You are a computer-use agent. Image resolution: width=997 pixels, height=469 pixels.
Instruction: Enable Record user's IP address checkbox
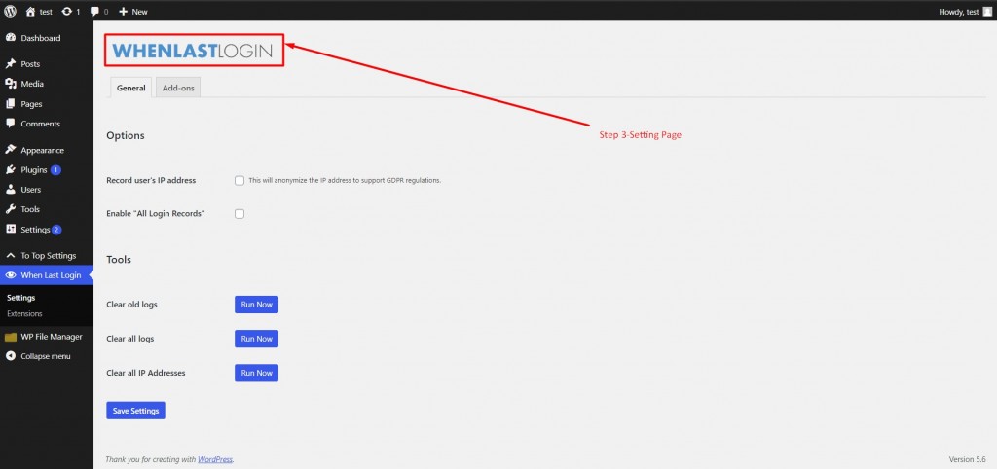click(240, 180)
